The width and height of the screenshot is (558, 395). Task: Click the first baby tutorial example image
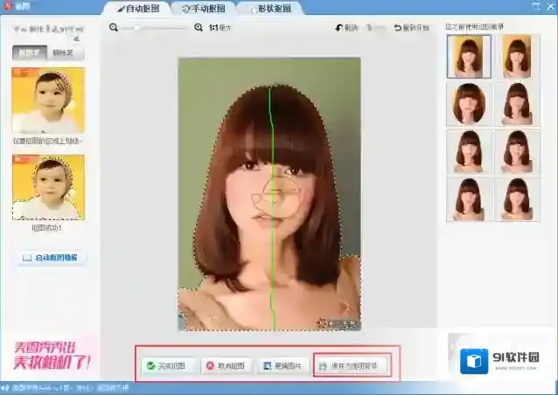point(48,100)
